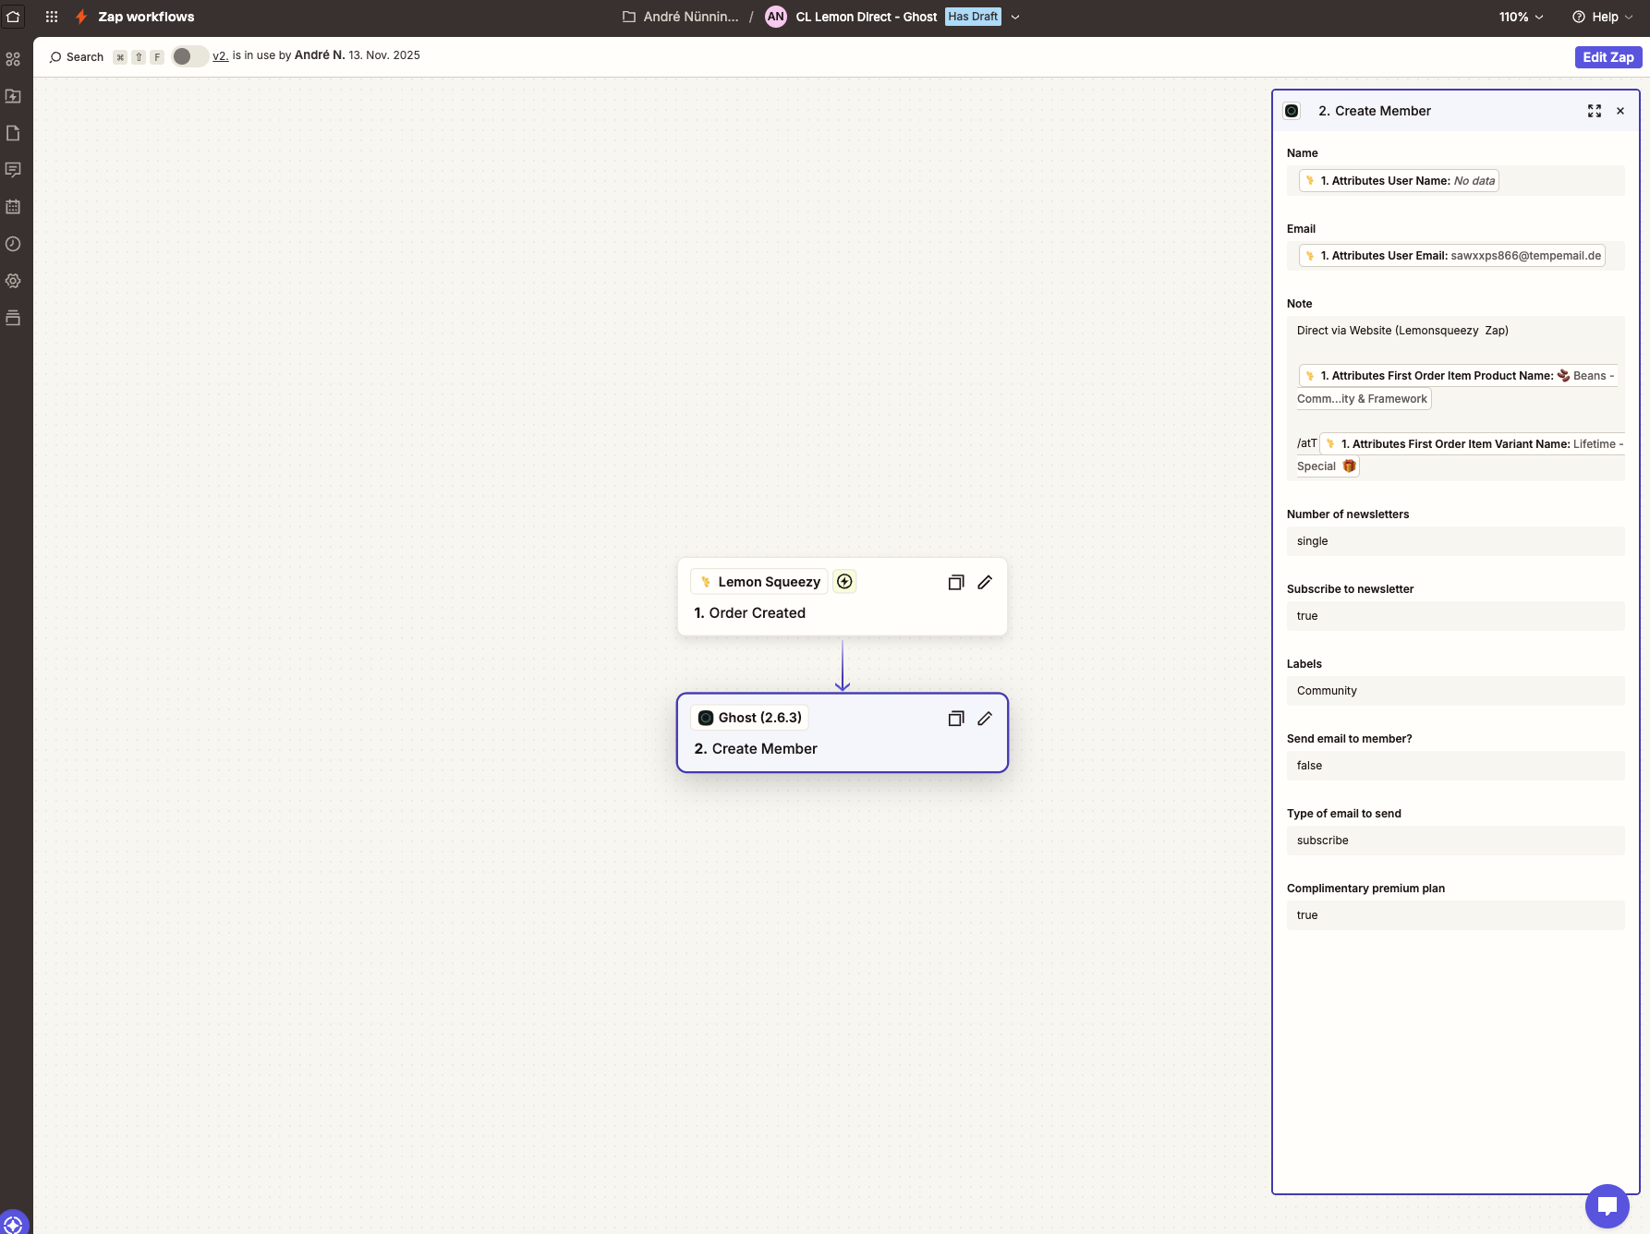Edit the Ghost Create Member step pencil
This screenshot has height=1234, width=1650.
(x=985, y=718)
